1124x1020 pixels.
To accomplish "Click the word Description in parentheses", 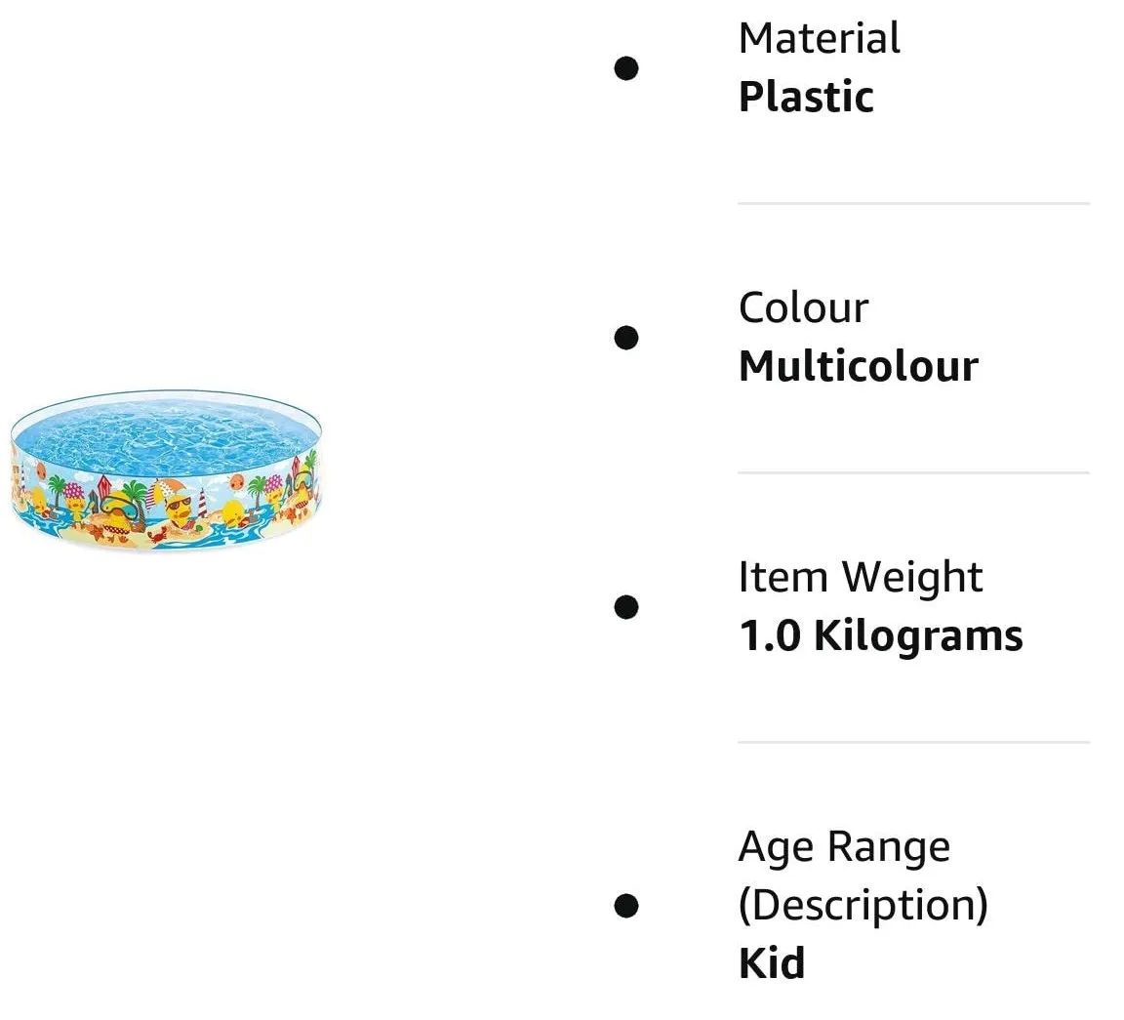I will [x=863, y=905].
